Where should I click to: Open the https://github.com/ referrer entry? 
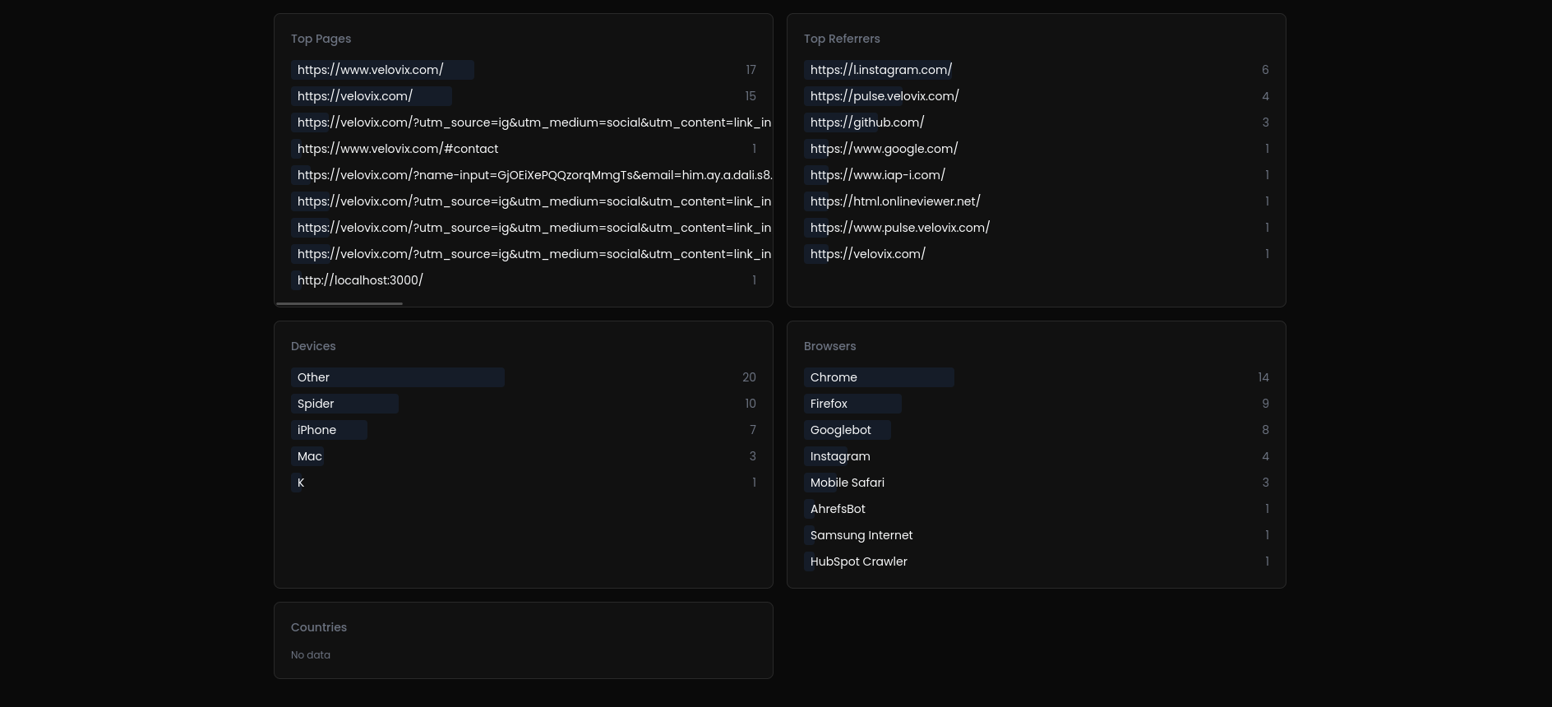click(x=1036, y=122)
